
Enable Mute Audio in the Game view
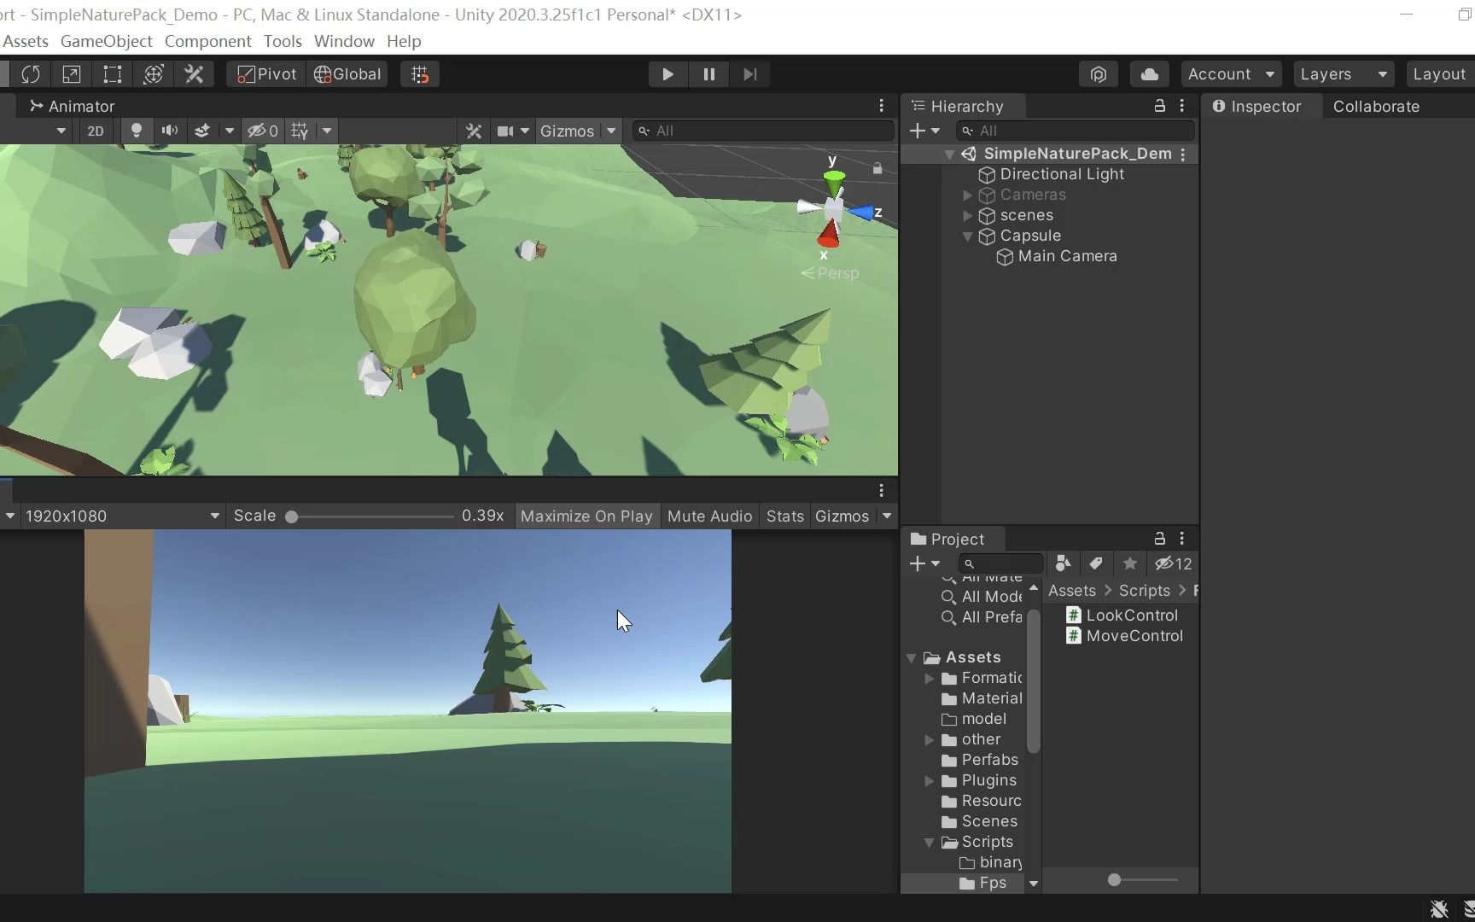pos(709,516)
